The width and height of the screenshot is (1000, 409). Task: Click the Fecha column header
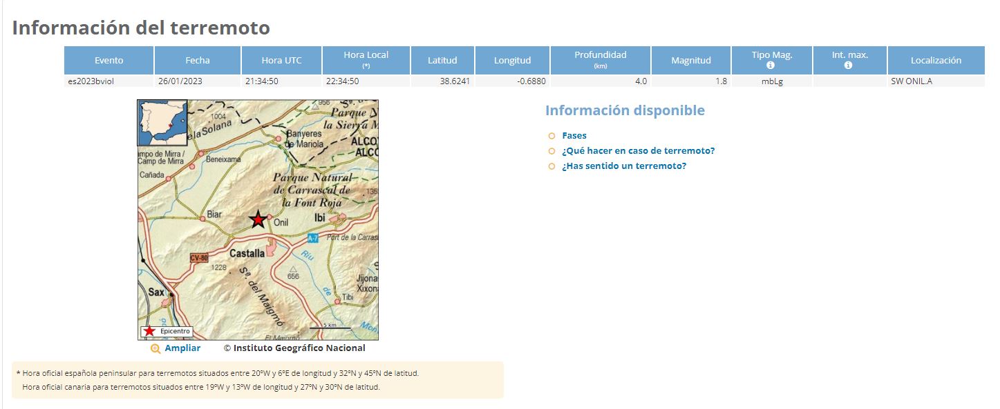pyautogui.click(x=197, y=60)
